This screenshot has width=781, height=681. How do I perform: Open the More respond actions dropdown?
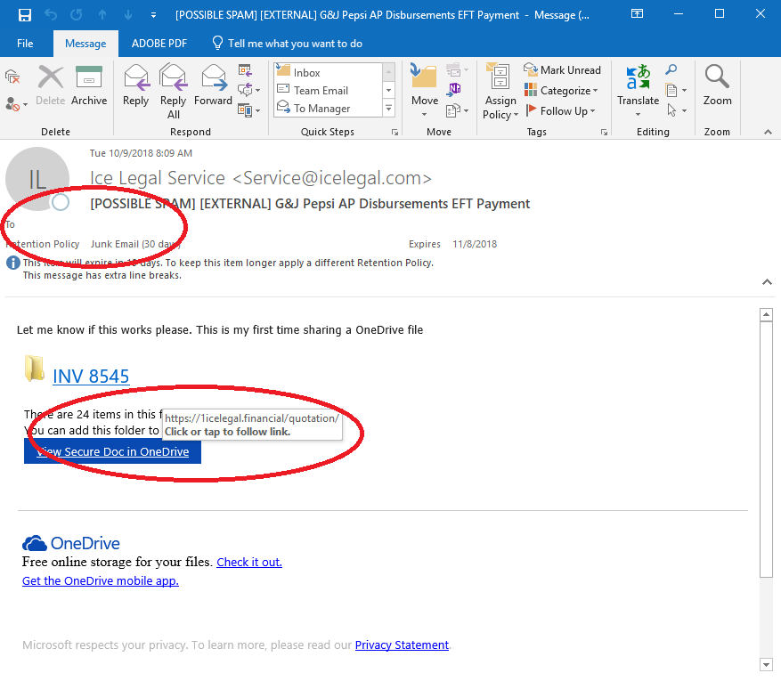click(x=248, y=110)
